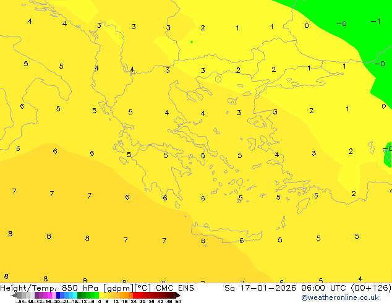Click the temperature '6' on western Crete
The height and width of the screenshot is (303, 392).
(x=203, y=241)
